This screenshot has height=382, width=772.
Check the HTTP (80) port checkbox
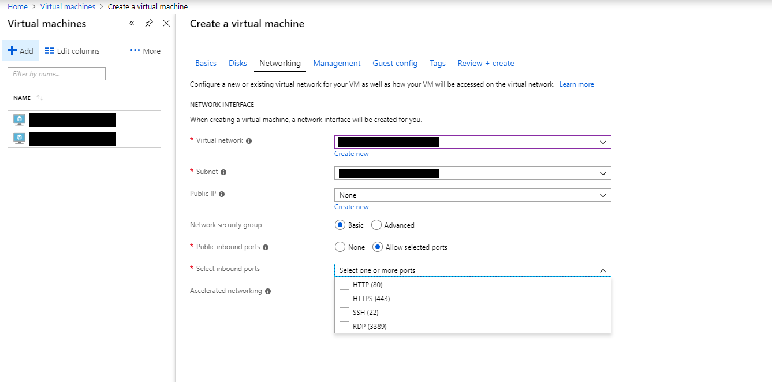(344, 285)
